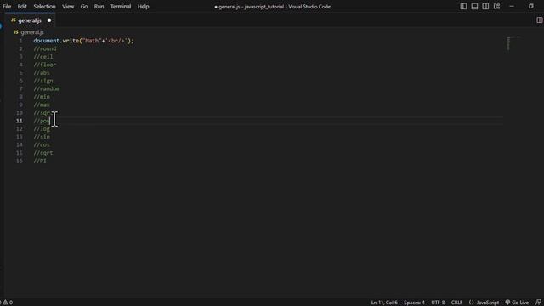
Task: Click Ln 11, Col 6 cursor position
Action: tap(384, 303)
